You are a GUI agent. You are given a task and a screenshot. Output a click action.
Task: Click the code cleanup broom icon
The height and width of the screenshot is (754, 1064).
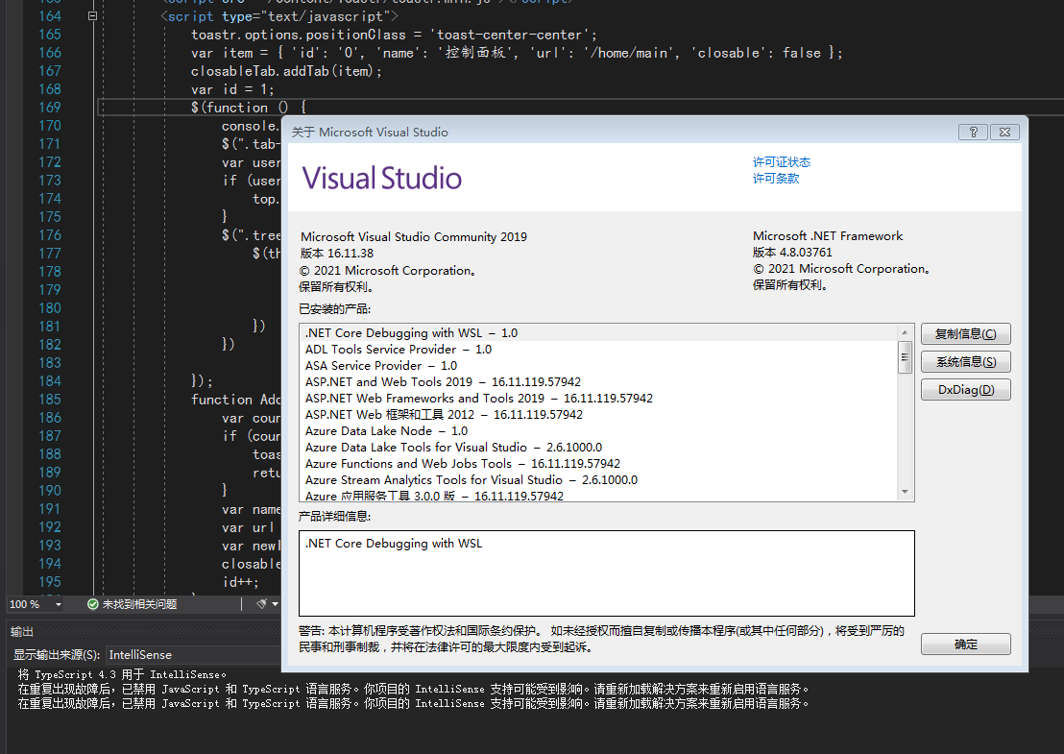tap(261, 604)
